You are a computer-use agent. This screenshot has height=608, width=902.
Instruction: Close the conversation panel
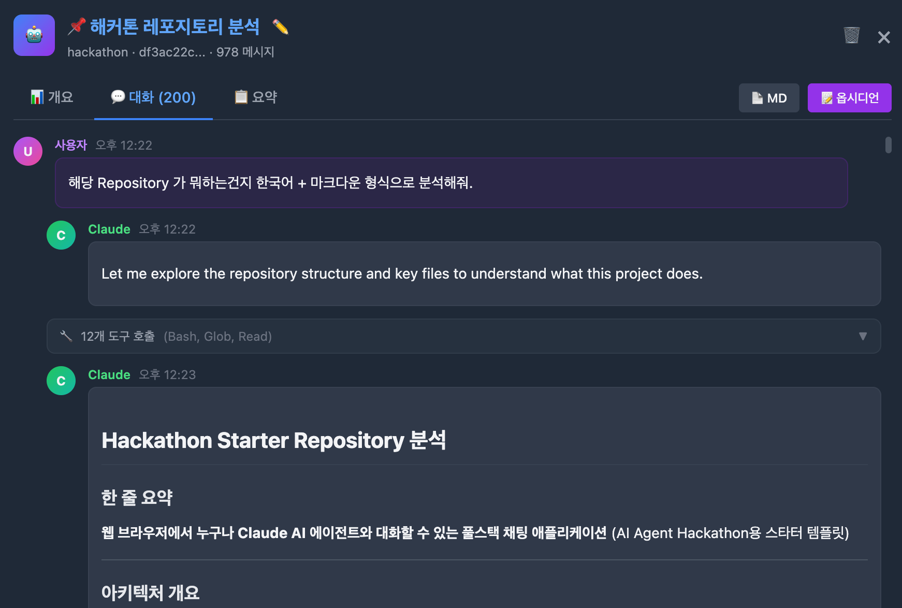[x=884, y=37]
